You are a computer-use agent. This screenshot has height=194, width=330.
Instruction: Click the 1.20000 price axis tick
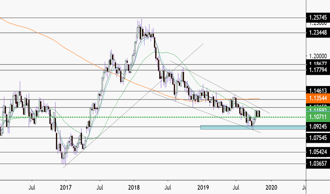[x=318, y=56]
